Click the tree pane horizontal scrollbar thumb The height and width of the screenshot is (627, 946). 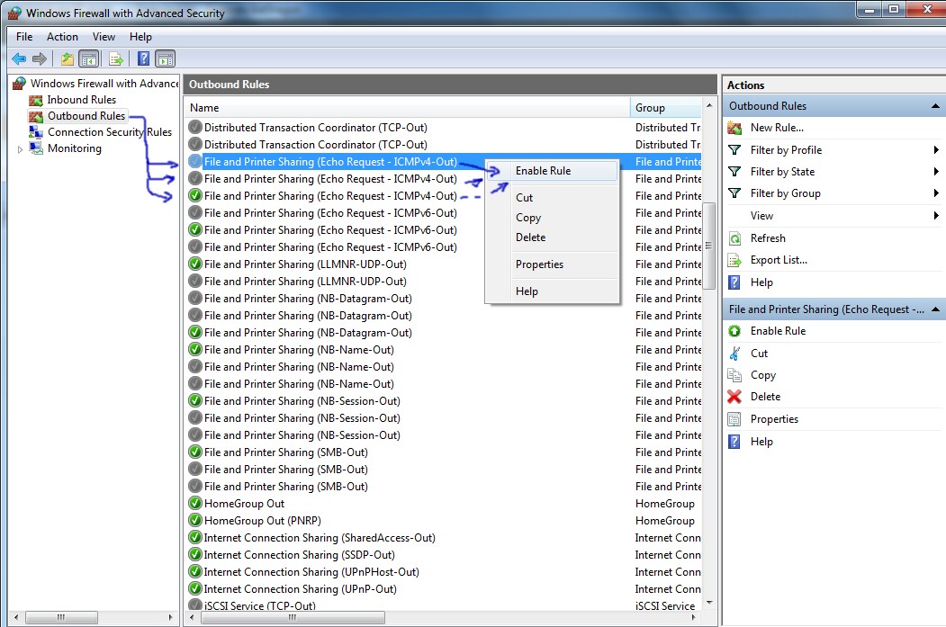pos(61,617)
